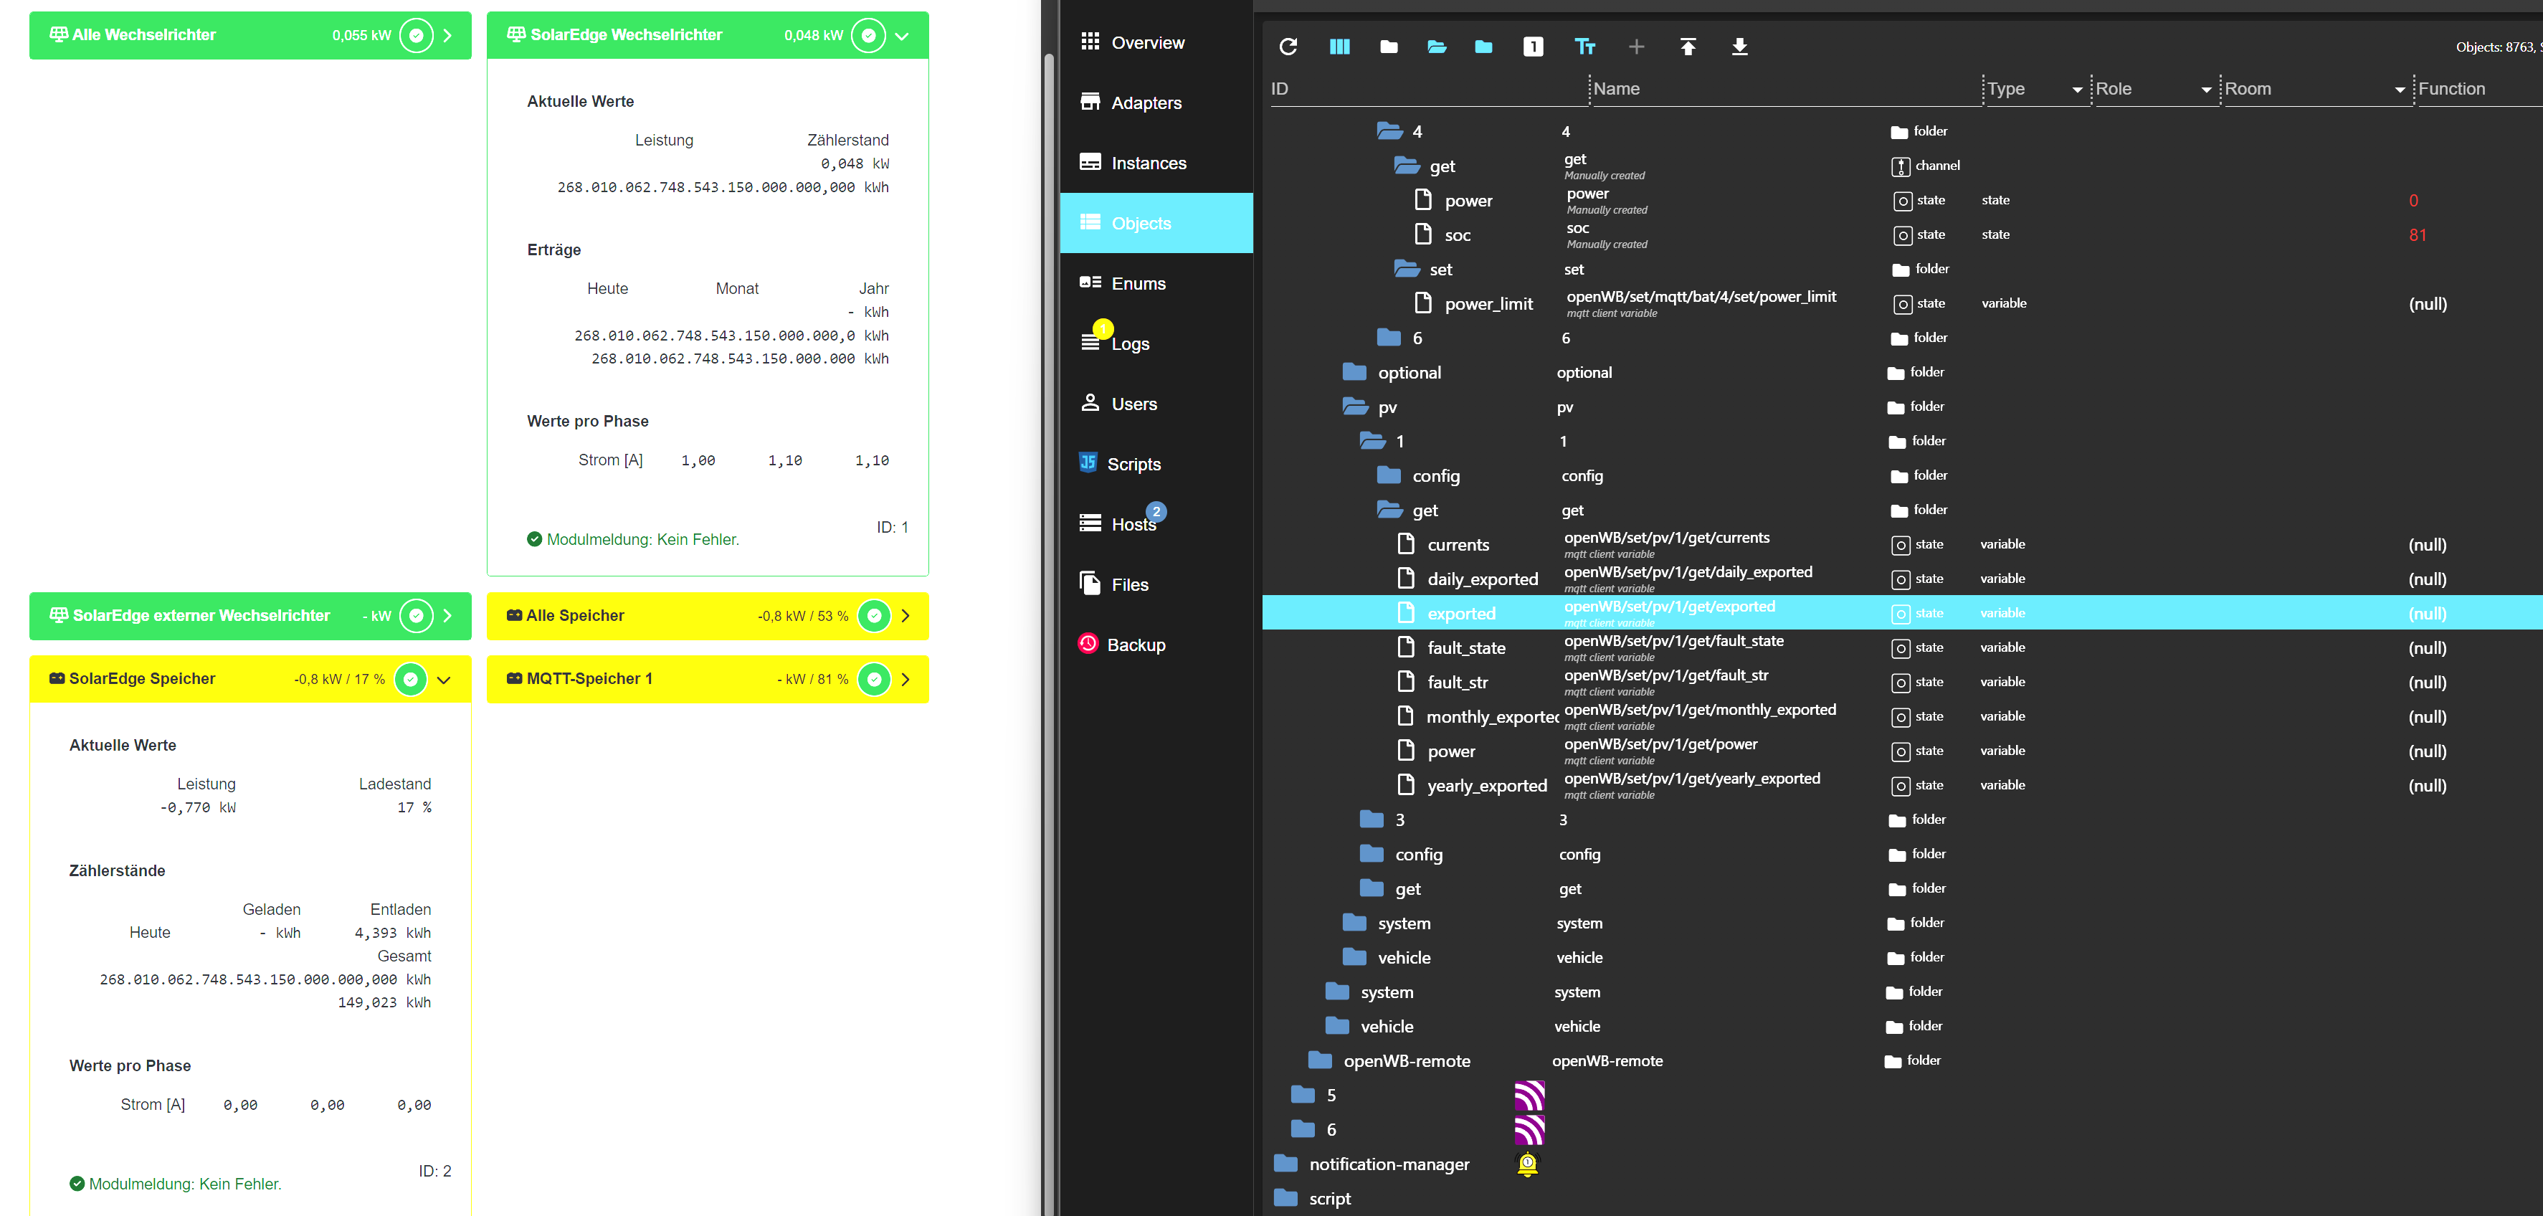This screenshot has width=2543, height=1216.
Task: Open the Logs menu entry
Action: coord(1129,343)
